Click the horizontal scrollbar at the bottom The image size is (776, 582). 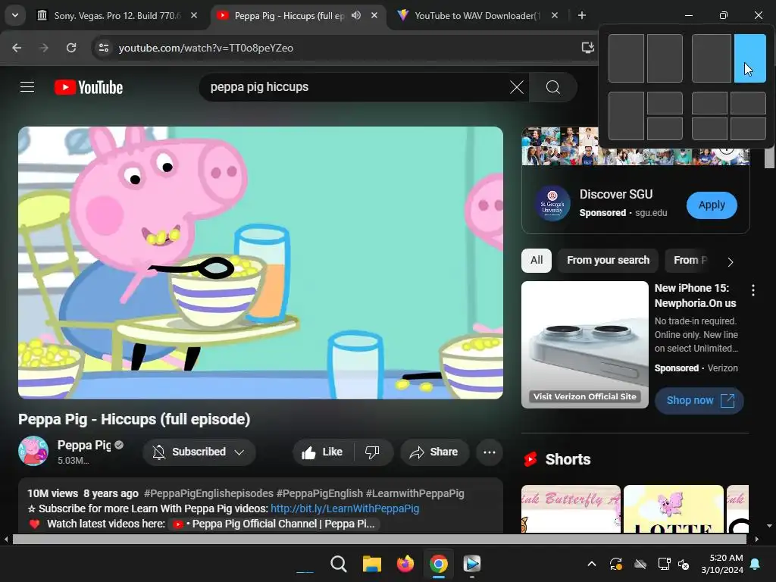point(379,539)
